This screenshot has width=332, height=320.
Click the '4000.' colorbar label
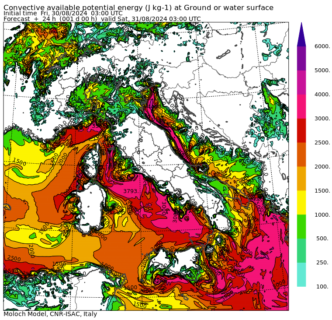(322, 94)
